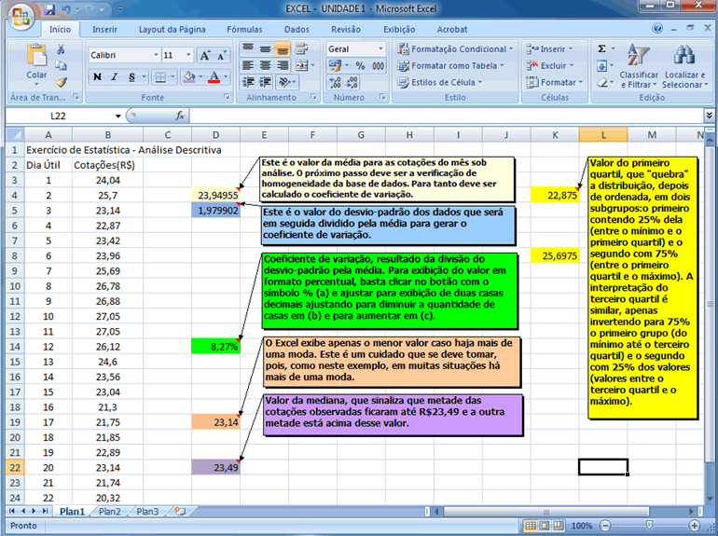Click the Format Painter brush icon
The height and width of the screenshot is (536, 718).
62,82
